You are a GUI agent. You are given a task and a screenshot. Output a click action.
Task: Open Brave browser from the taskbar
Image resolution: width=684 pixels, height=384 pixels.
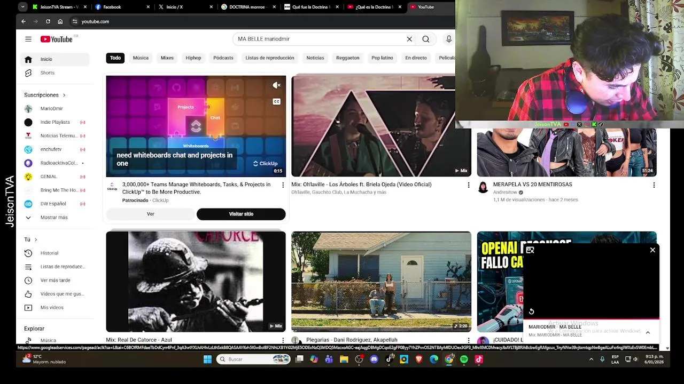click(419, 359)
